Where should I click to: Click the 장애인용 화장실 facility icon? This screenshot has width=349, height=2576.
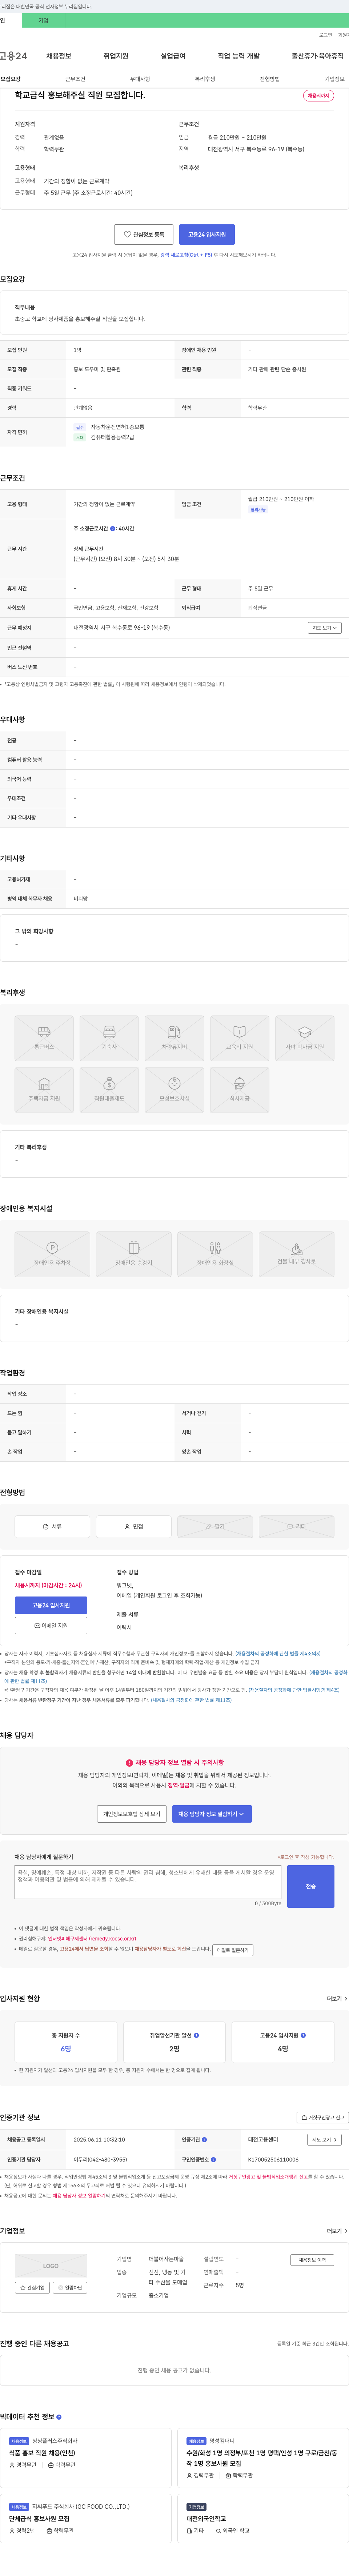[215, 1254]
